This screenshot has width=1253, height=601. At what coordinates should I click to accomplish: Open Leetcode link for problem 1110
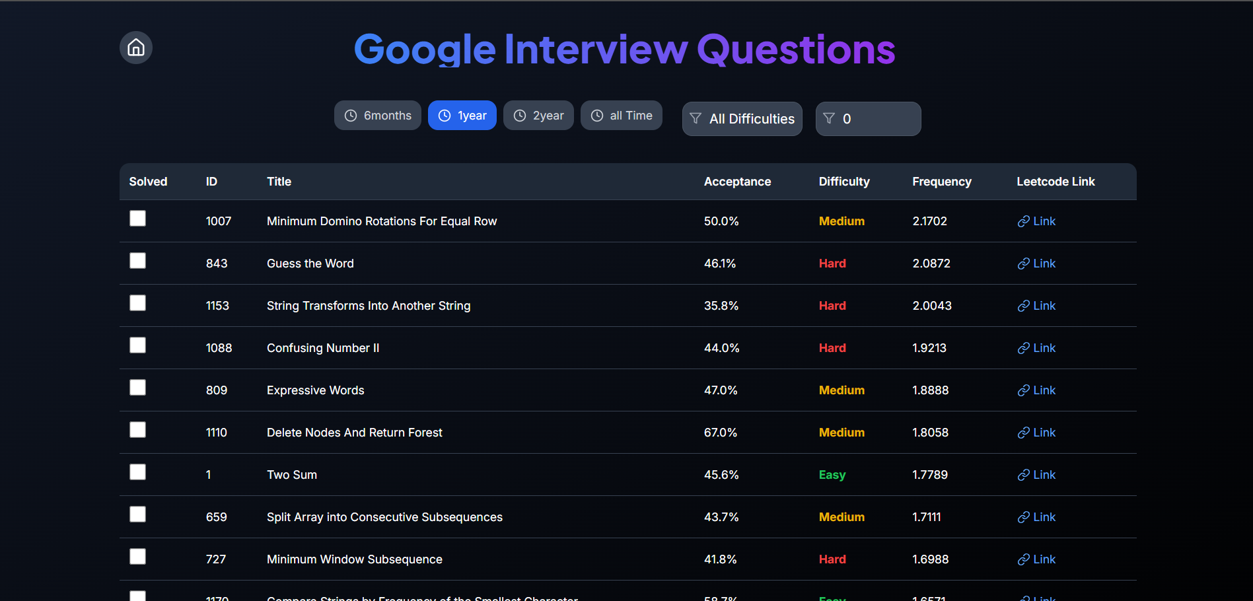coord(1036,433)
